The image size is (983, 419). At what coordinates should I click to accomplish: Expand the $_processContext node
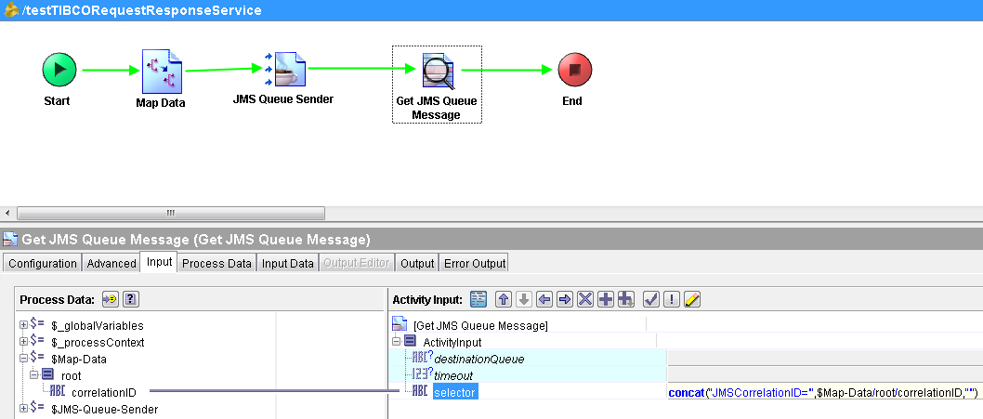tap(22, 342)
